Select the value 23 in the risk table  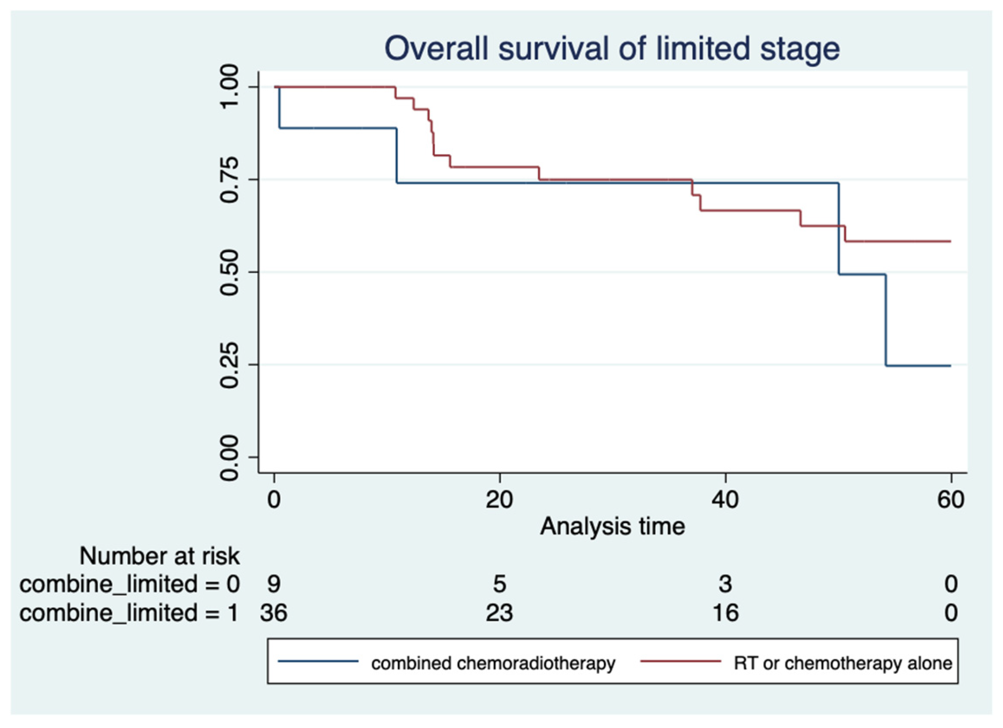tap(499, 612)
